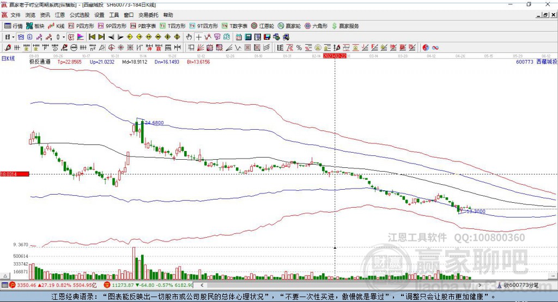The image size is (558, 302).
Task: Click the 13.3000 low price label
Action: [476, 211]
